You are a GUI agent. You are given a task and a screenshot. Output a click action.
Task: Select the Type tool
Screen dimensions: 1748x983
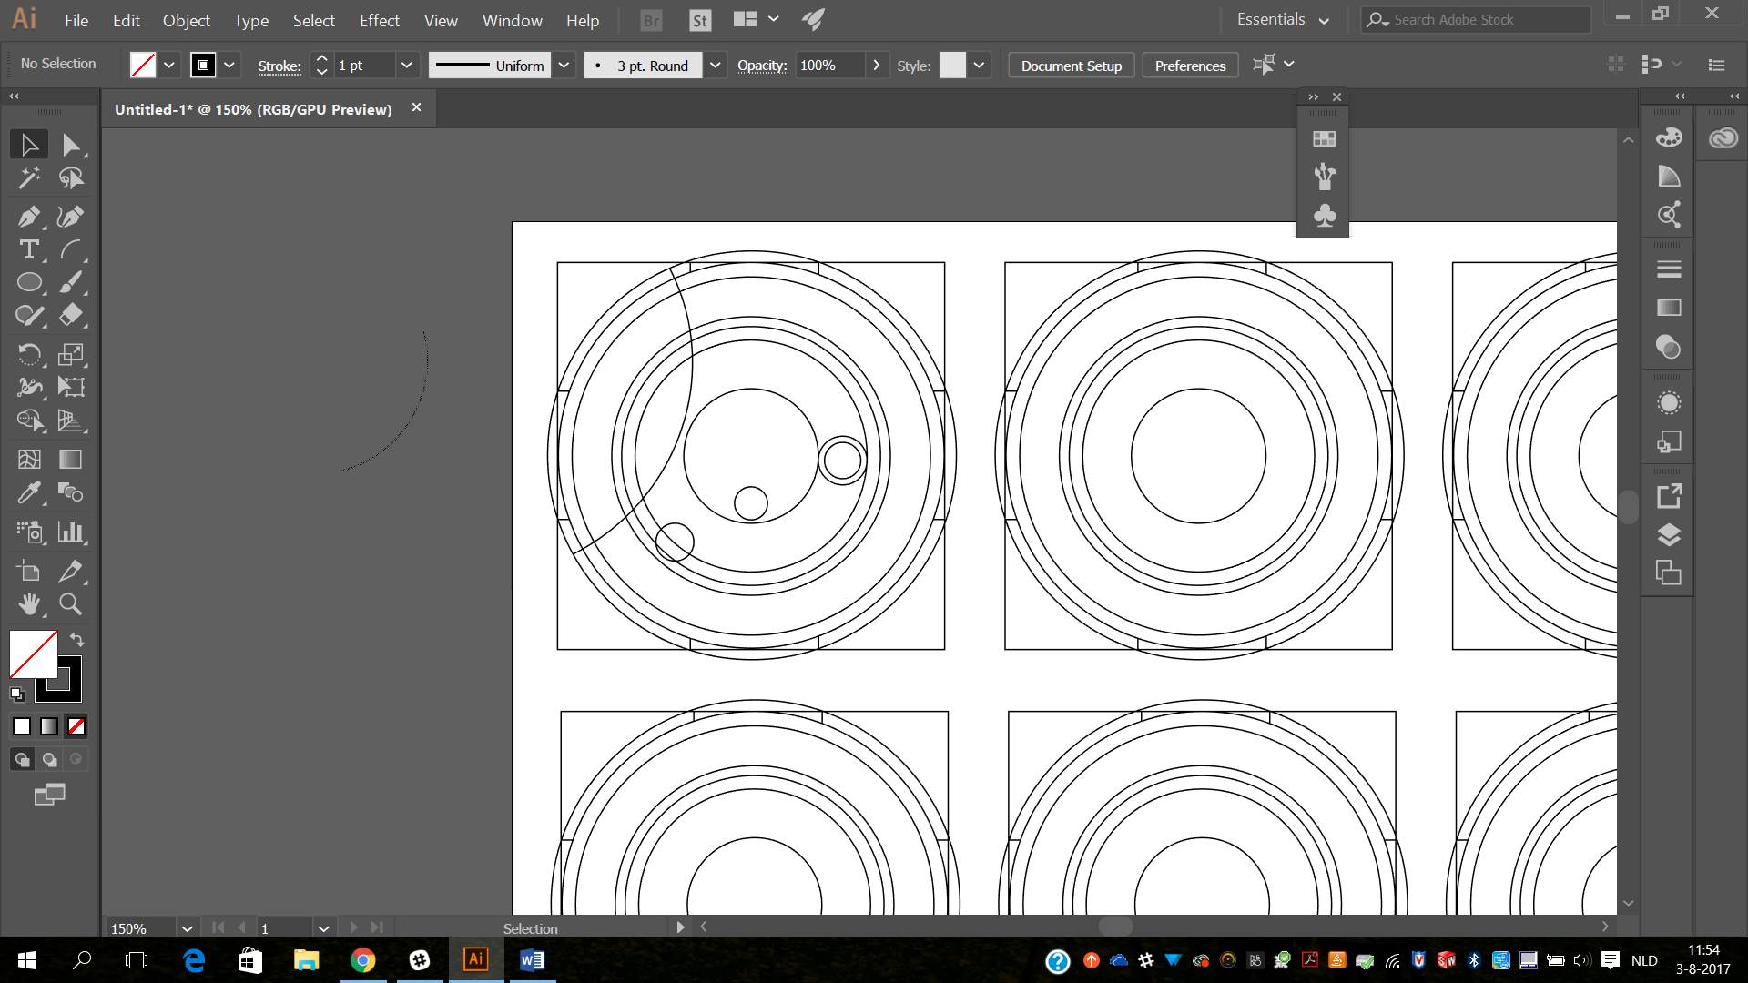[x=28, y=249]
